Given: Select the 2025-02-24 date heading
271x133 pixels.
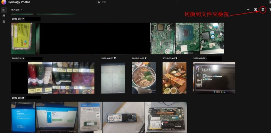Looking at the screenshot, I should click(18, 98).
